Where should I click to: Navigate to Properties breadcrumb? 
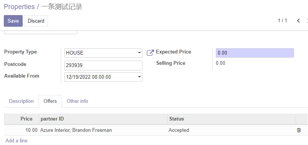click(x=19, y=7)
